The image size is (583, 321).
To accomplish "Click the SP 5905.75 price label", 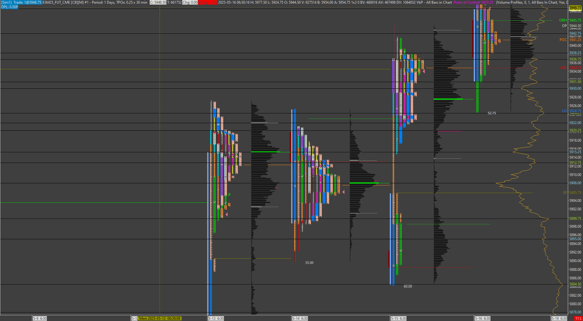I will (572, 193).
